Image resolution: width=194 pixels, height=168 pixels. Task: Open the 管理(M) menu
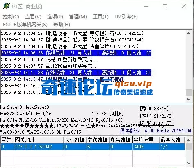tap(78, 17)
